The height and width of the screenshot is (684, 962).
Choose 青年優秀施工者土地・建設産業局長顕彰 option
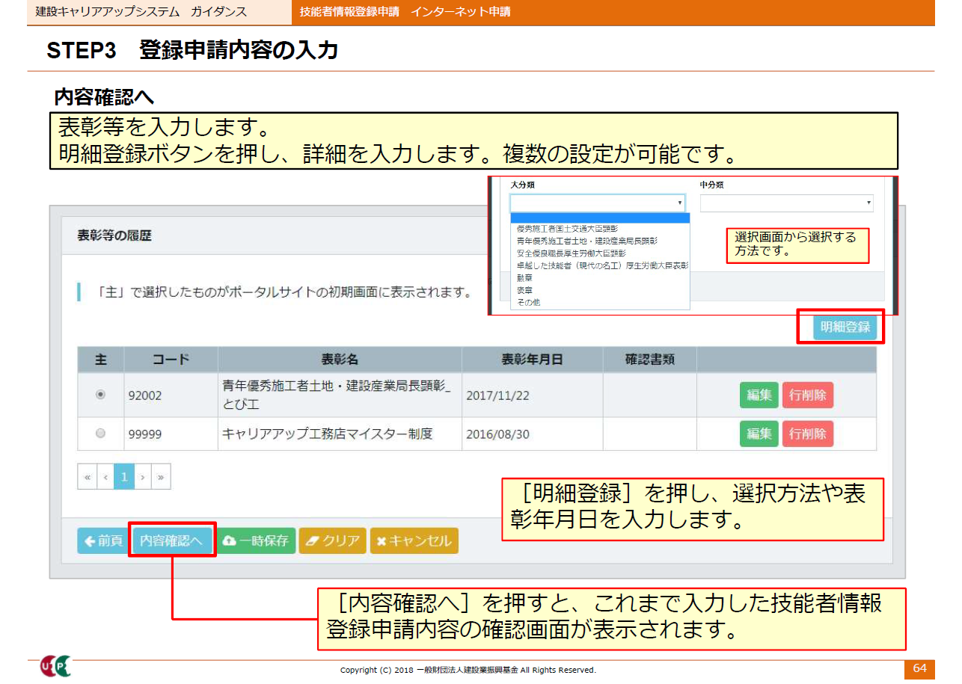click(600, 241)
